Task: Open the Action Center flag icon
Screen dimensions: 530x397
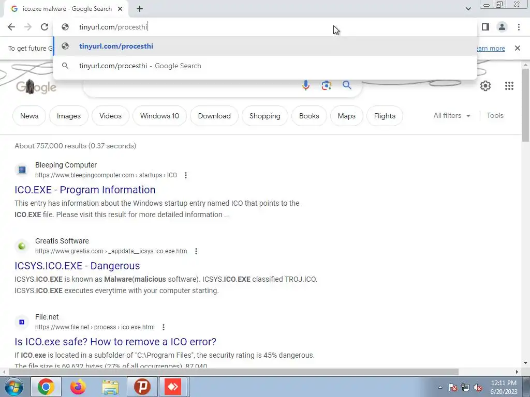Action: point(453,387)
